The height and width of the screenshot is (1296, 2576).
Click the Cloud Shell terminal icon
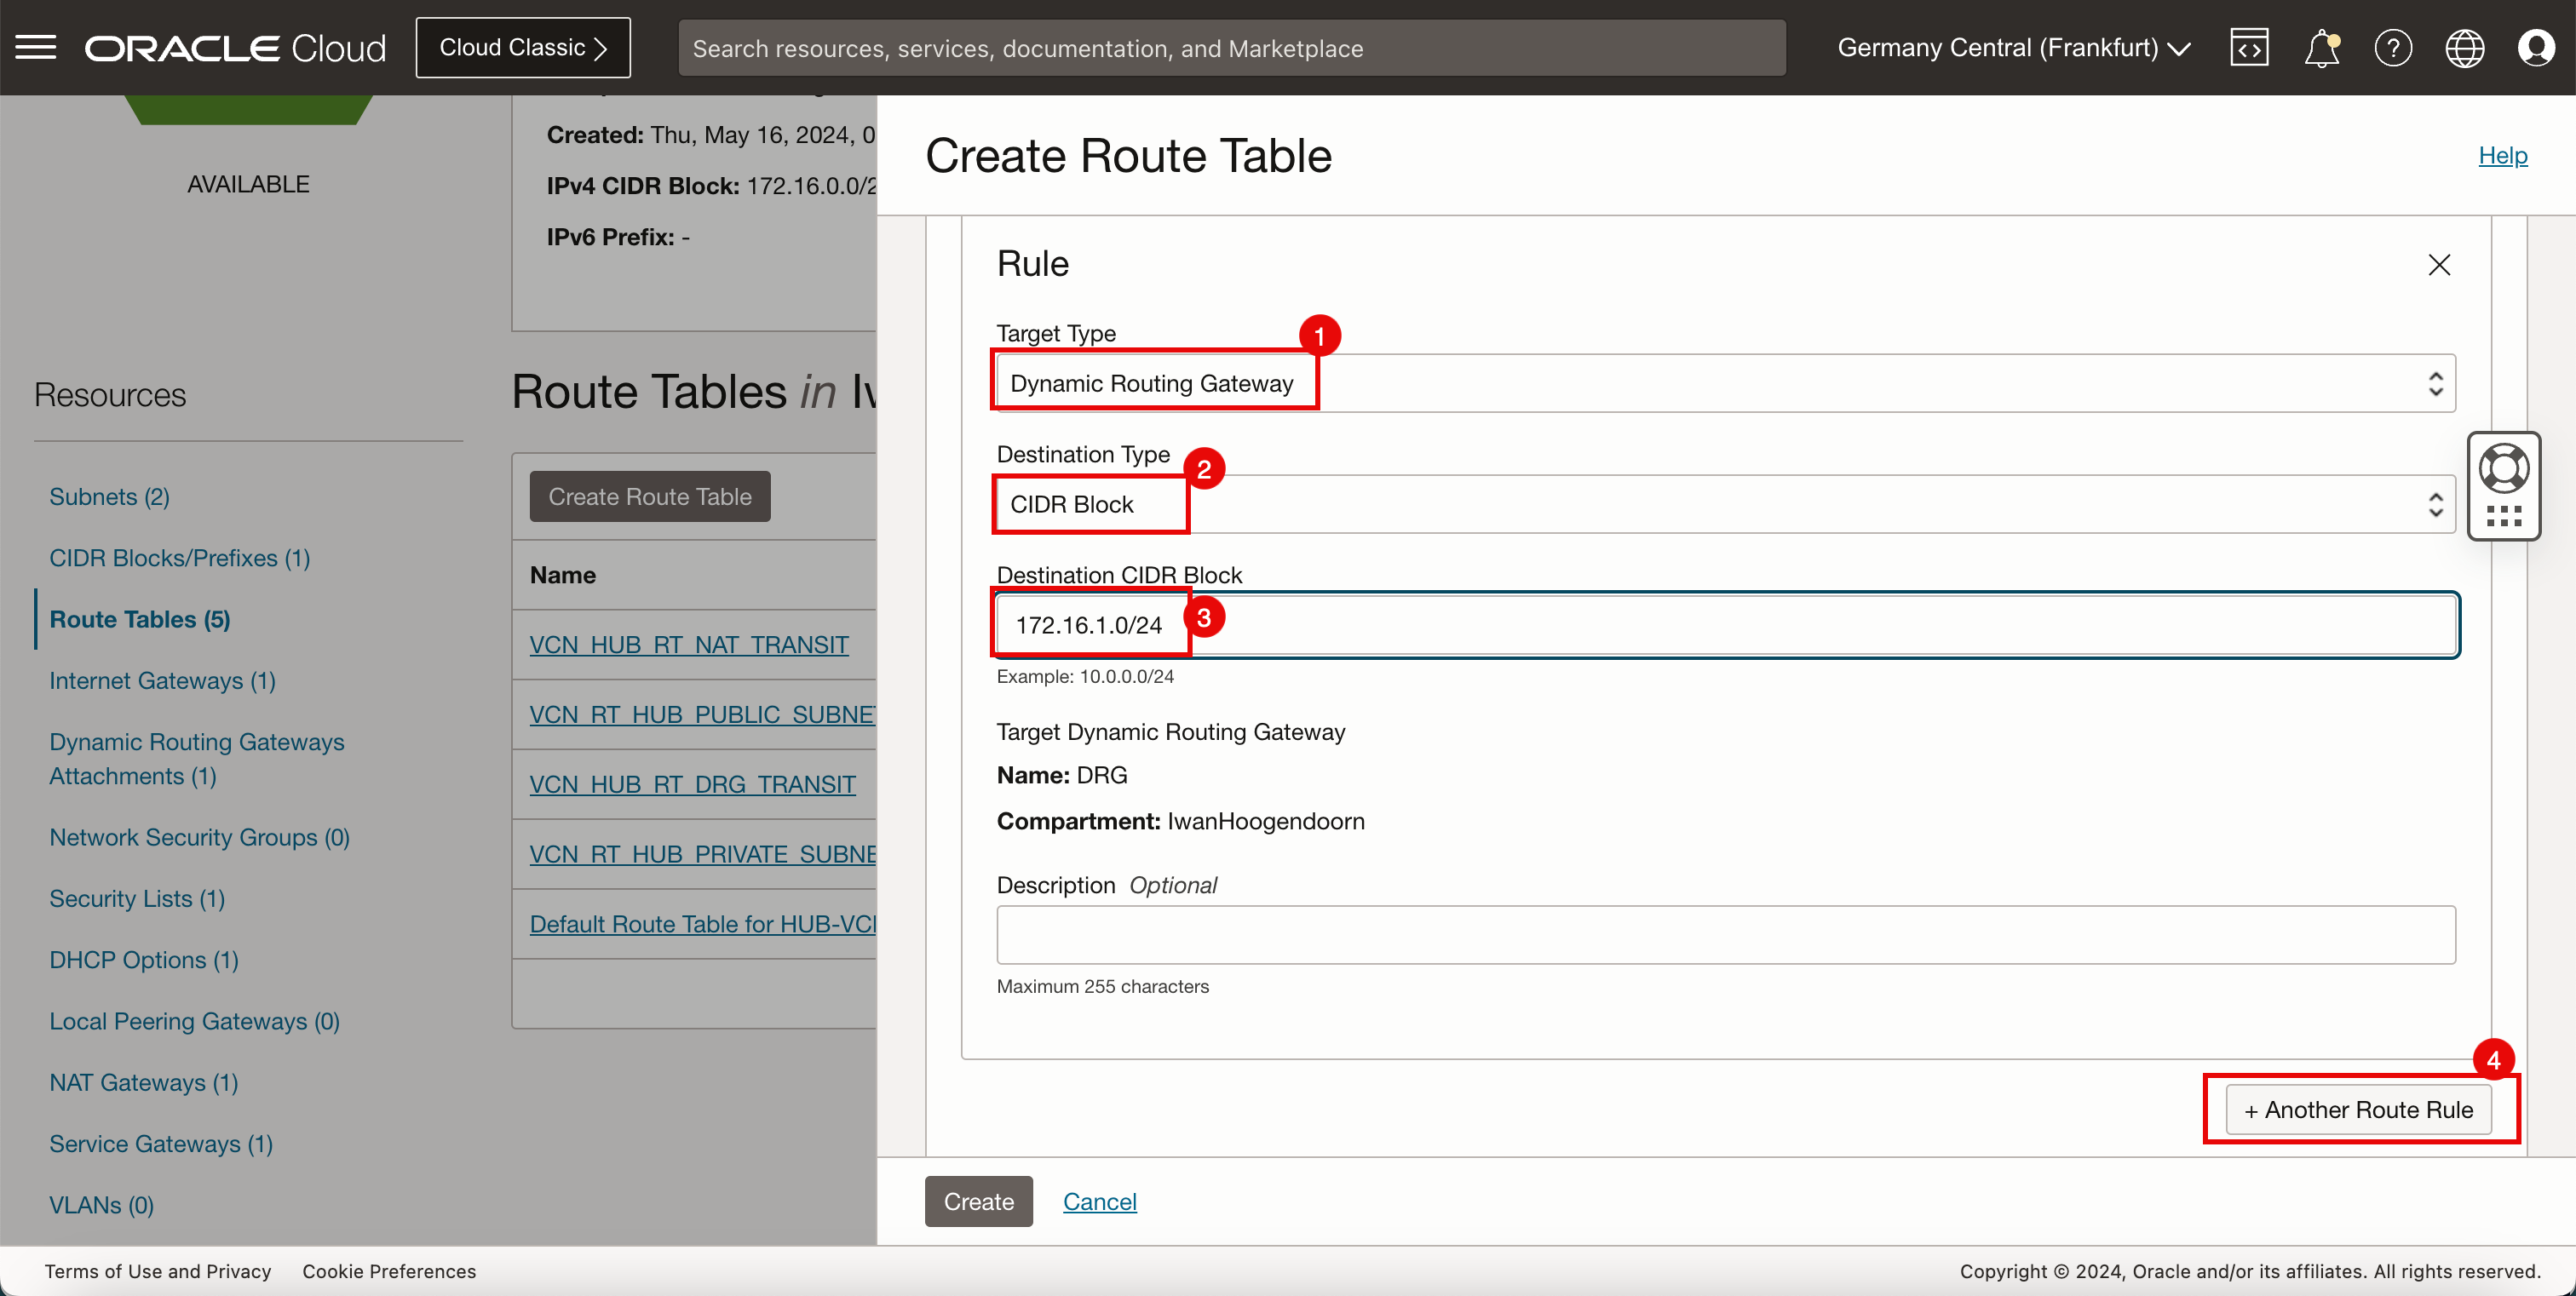(2251, 46)
